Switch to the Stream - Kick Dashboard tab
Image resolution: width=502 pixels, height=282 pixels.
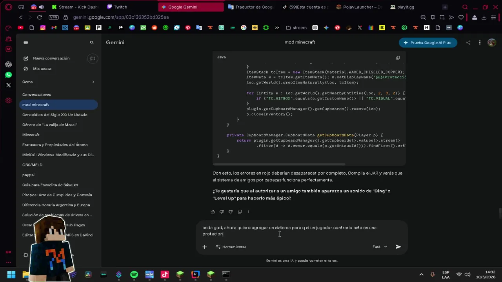pos(75,7)
